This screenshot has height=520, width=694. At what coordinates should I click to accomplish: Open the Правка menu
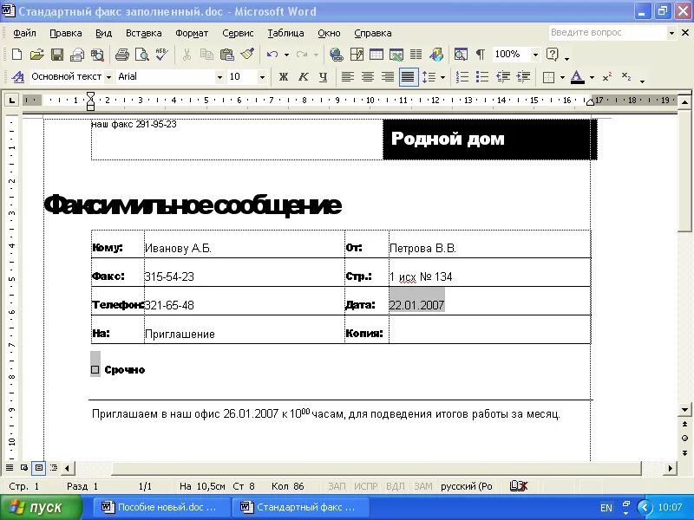coord(66,33)
